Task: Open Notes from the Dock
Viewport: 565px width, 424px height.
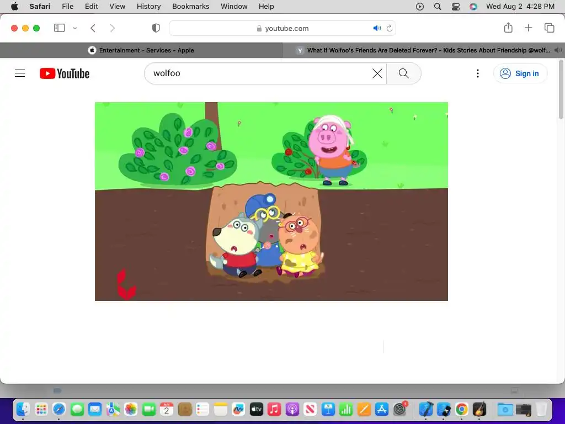Action: 221,409
